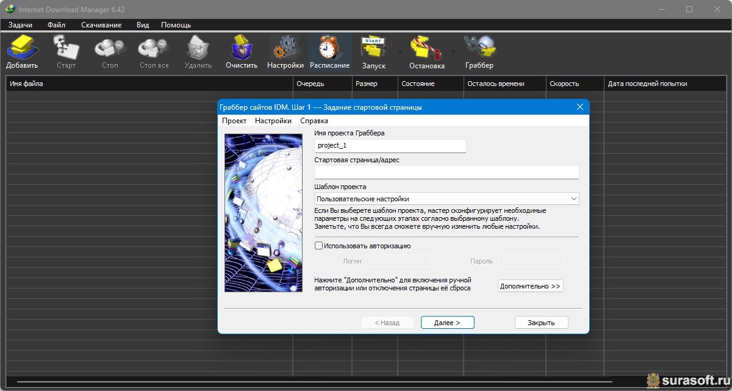Click the Закрыть button
The image size is (732, 391).
541,323
